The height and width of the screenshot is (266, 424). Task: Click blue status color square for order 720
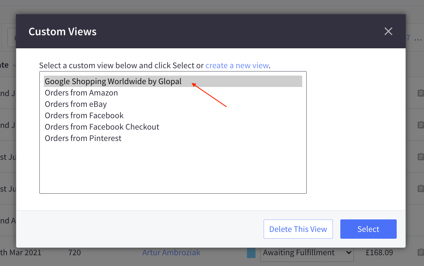click(251, 253)
